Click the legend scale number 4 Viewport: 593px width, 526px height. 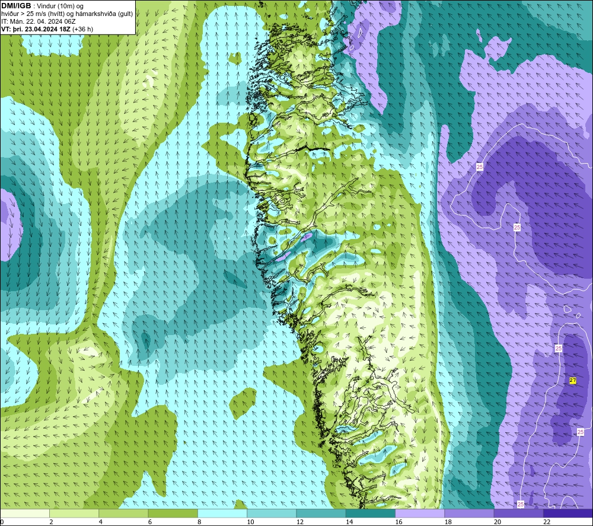click(101, 522)
